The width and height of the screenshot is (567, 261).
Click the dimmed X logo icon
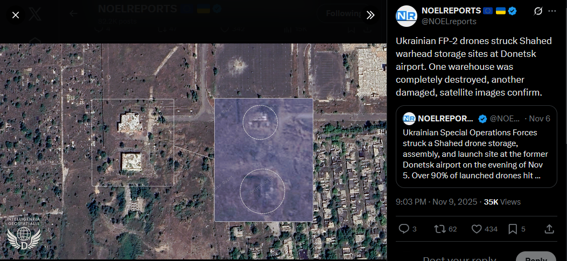tap(35, 15)
